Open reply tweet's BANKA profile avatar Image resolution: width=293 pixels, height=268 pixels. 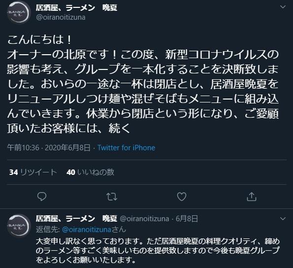19,226
